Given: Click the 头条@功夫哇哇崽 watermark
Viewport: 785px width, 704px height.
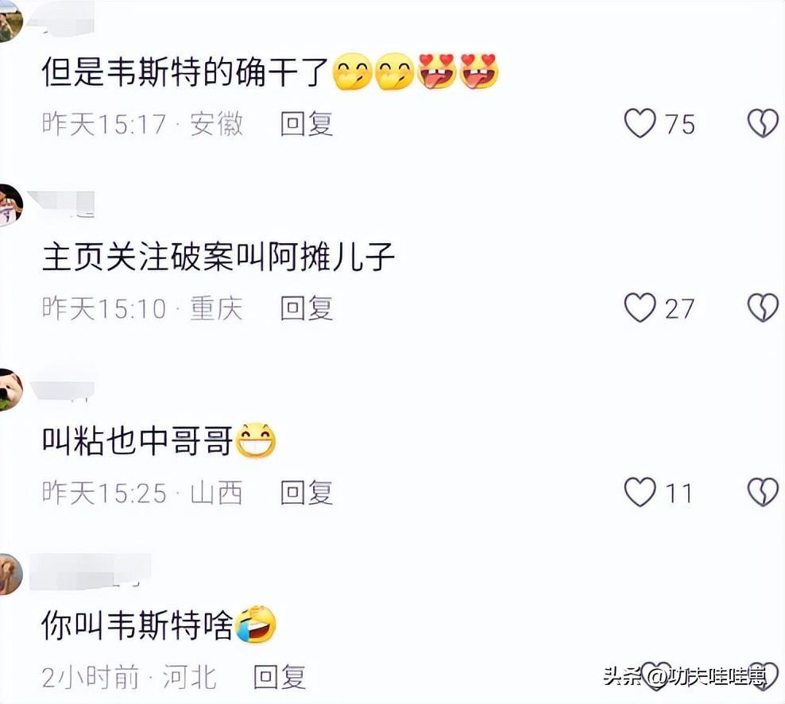Looking at the screenshot, I should point(685,676).
